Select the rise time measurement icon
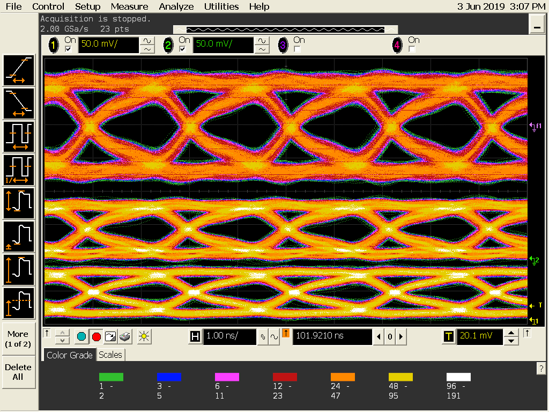This screenshot has height=412, width=549. point(19,70)
